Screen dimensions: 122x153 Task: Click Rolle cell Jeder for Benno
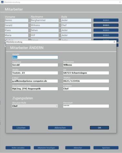pyautogui.click(x=76, y=20)
